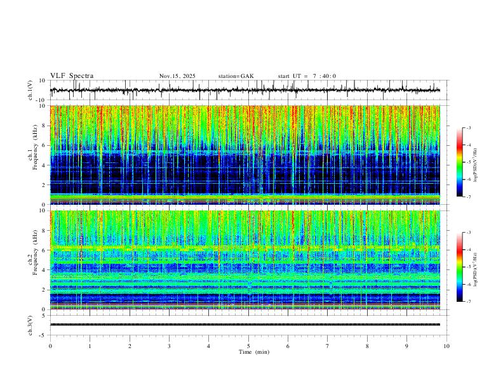Click time axis tick label "3"
503x388 pixels.
click(x=169, y=346)
